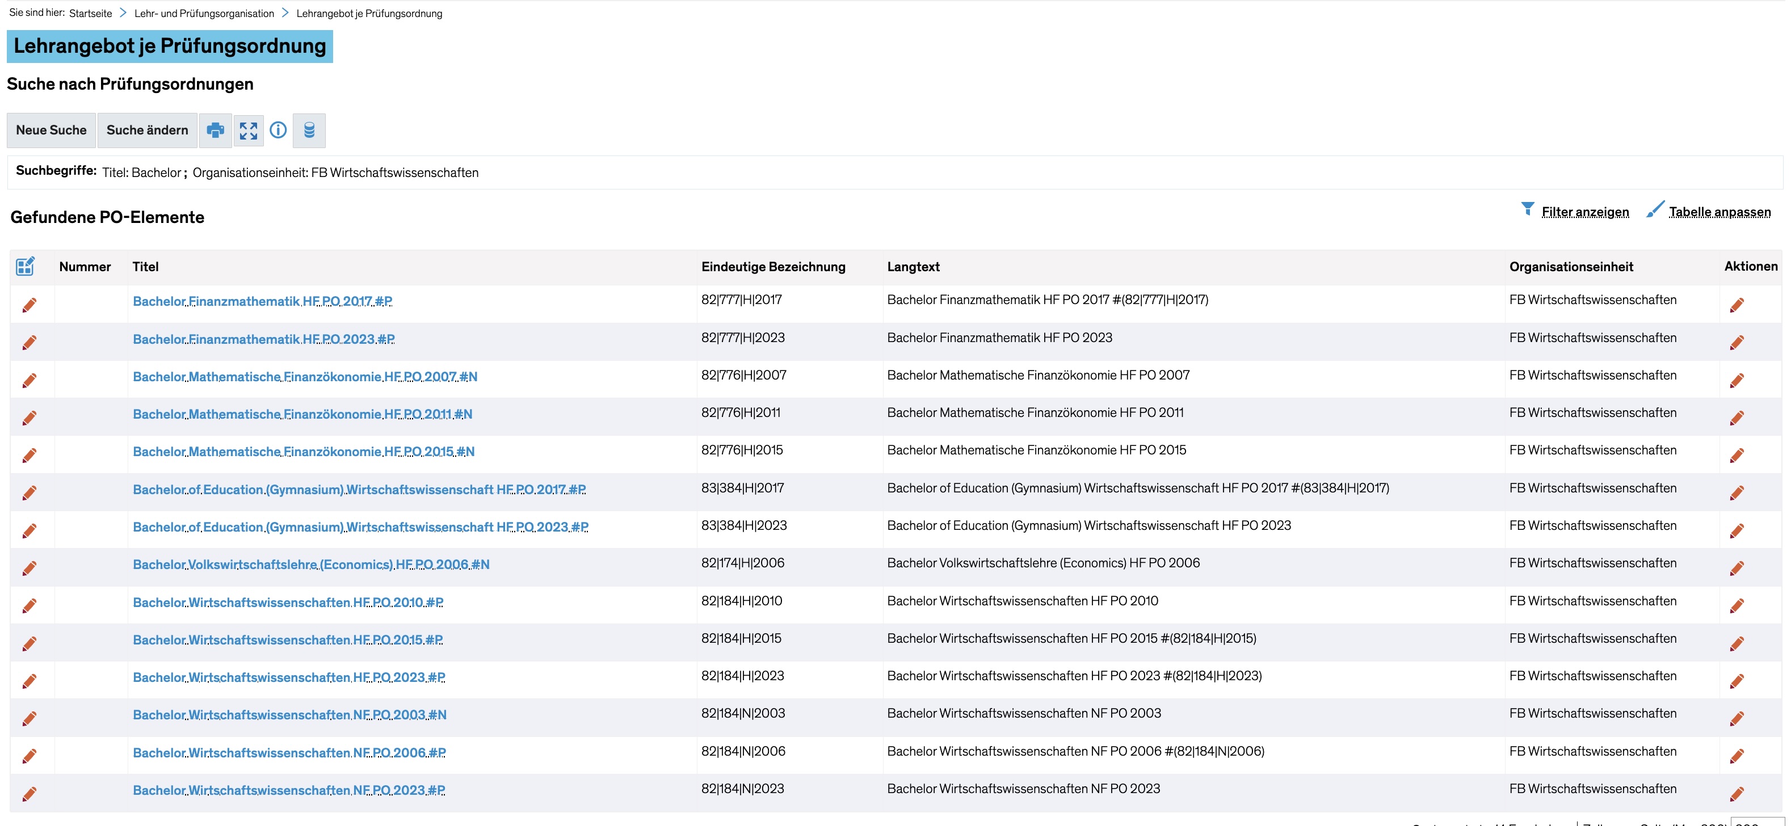Image resolution: width=1791 pixels, height=826 pixels.
Task: Click the Suche ändern button
Action: (148, 130)
